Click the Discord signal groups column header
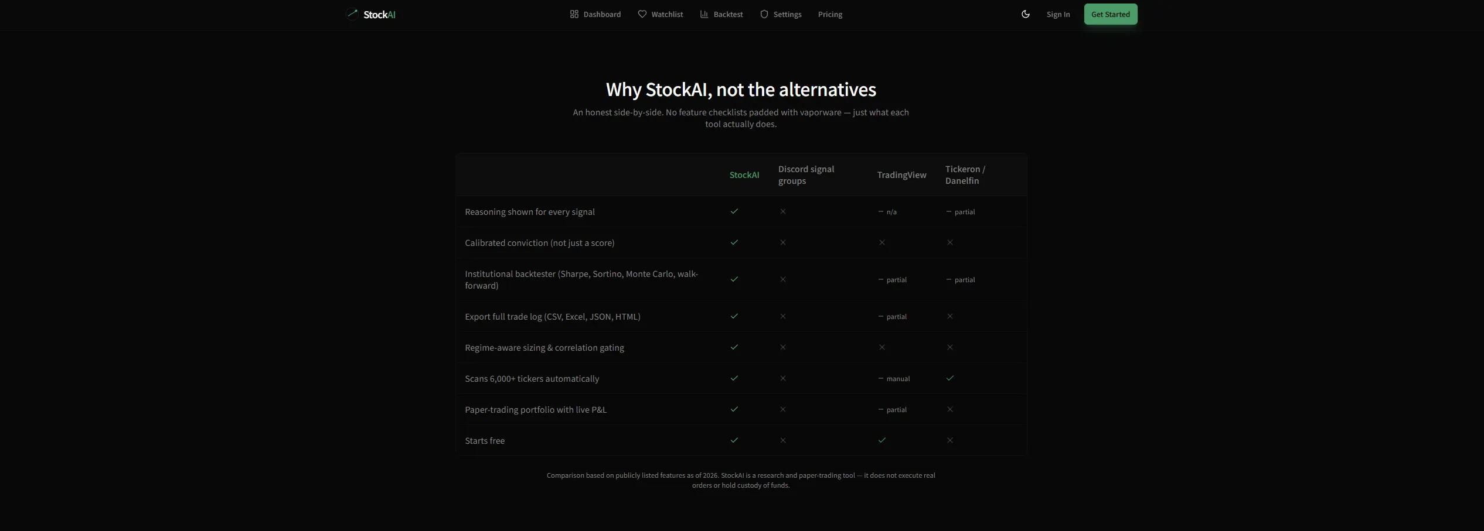Viewport: 1484px width, 531px height. tap(806, 175)
